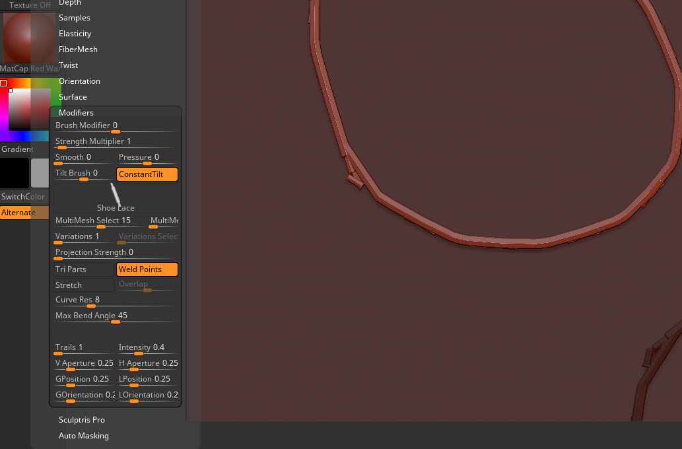Image resolution: width=682 pixels, height=449 pixels.
Task: Adjust the LOrientation slider
Action: coord(147,396)
